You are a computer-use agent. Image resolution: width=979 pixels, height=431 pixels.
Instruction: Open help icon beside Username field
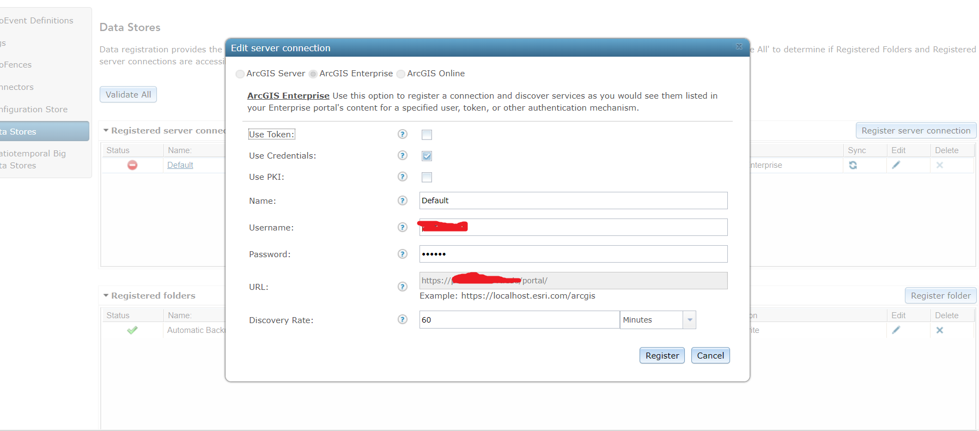coord(403,227)
